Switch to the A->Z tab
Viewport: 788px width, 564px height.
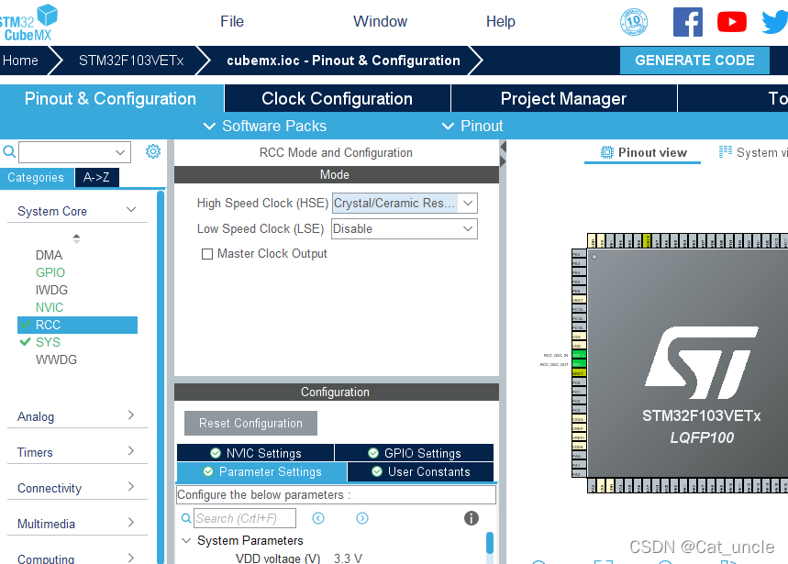(x=96, y=177)
